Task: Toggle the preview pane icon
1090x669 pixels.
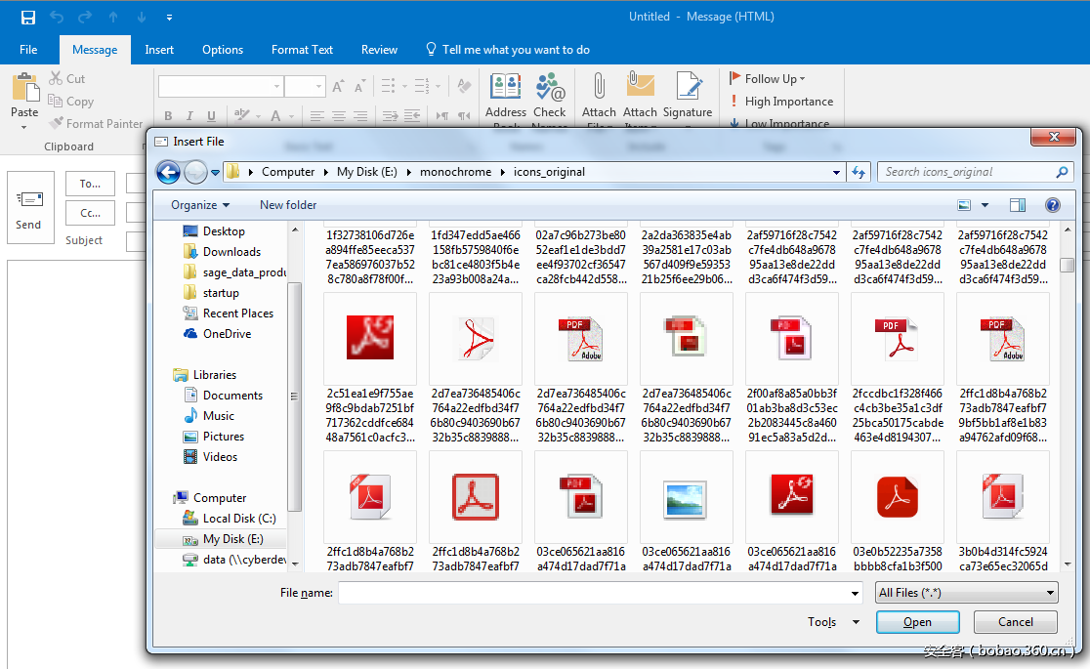Action: pos(1017,205)
